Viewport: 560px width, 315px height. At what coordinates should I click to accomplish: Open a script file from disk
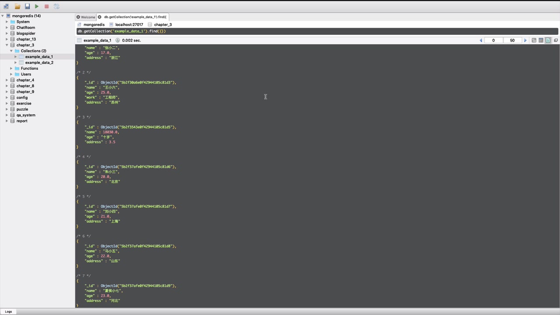pos(17,6)
